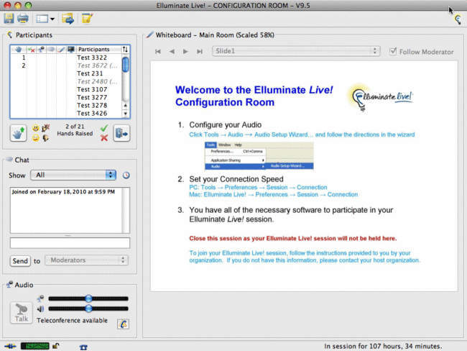Viewport: 467px width, 351px height.
Task: Select participant Test 3322 in the list
Action: point(92,58)
